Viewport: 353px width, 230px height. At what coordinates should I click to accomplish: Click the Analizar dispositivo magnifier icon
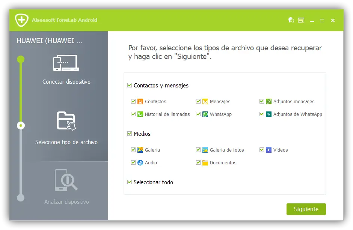click(66, 180)
